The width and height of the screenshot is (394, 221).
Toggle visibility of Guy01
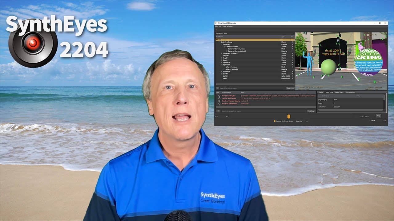tap(293, 58)
